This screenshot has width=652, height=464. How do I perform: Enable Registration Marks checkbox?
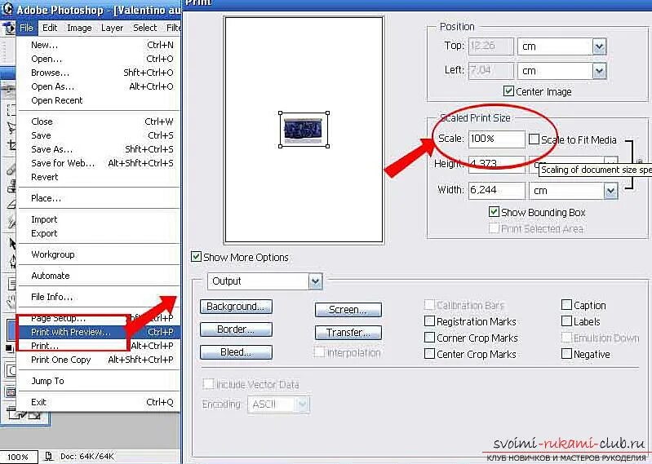tap(429, 321)
